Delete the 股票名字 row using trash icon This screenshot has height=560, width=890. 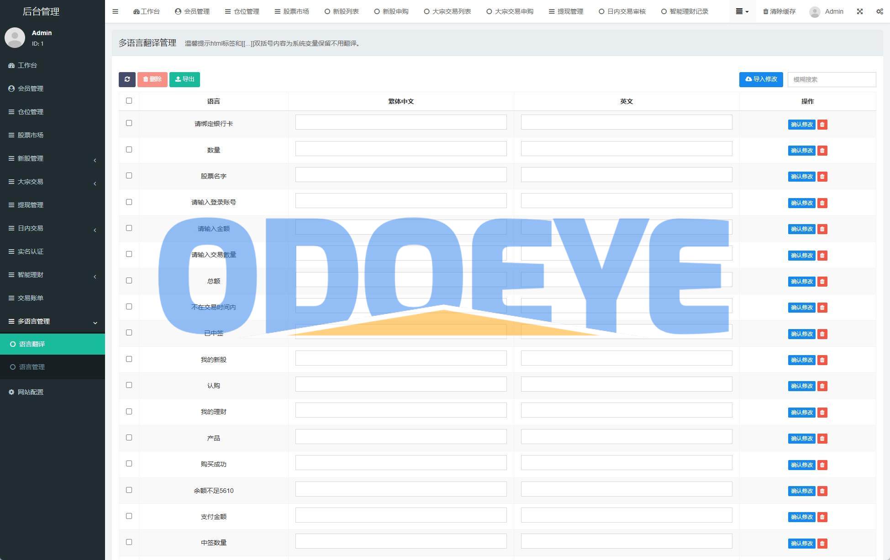tap(822, 177)
